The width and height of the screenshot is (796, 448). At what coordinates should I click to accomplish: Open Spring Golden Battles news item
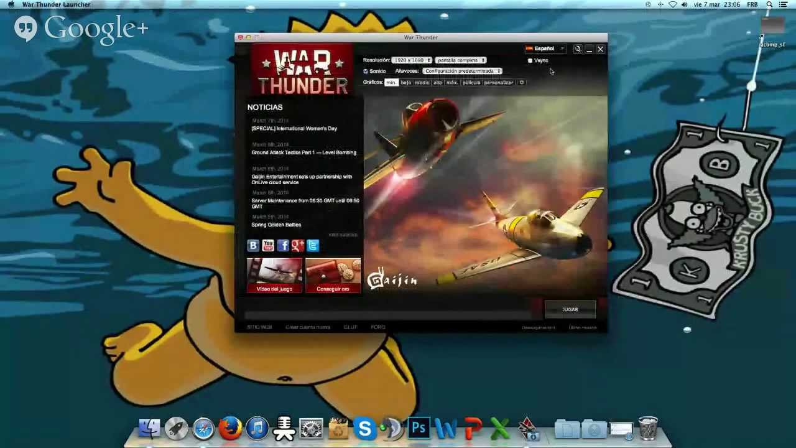[x=276, y=225]
